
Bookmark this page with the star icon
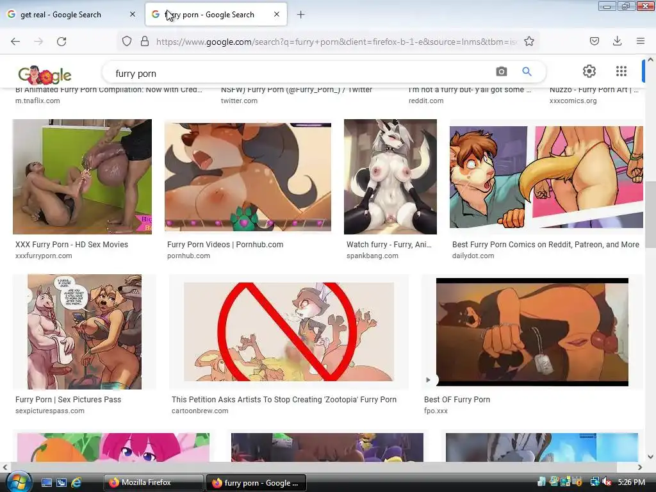point(529,42)
